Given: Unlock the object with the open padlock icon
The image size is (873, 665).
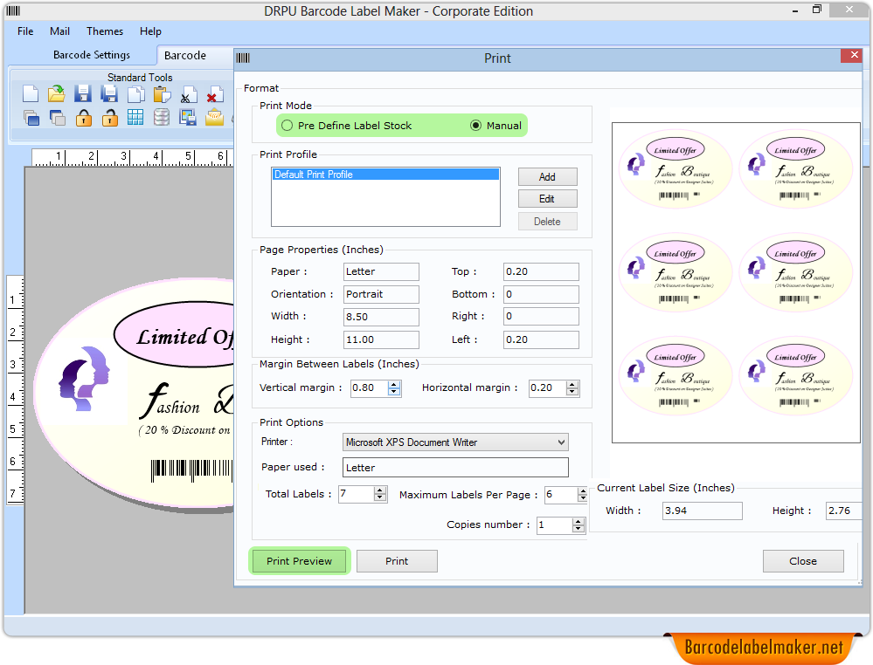Looking at the screenshot, I should 110,117.
